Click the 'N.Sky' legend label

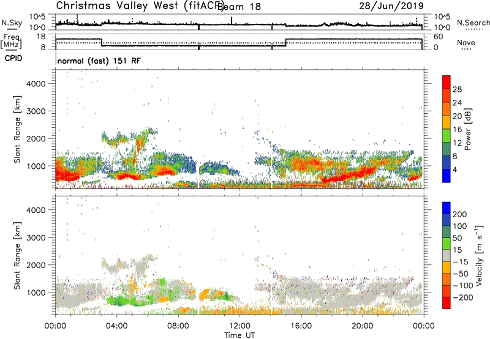tap(12, 23)
